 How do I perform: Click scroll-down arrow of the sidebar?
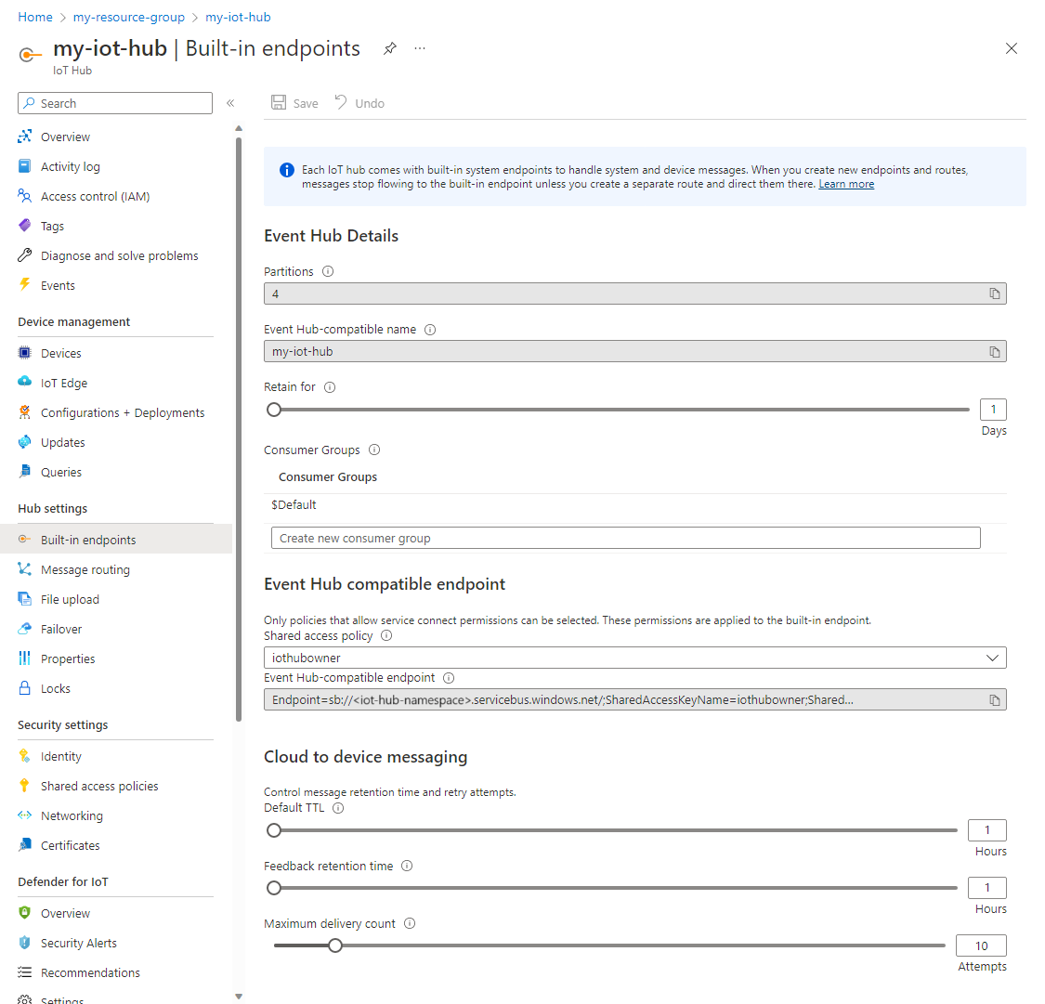(239, 997)
